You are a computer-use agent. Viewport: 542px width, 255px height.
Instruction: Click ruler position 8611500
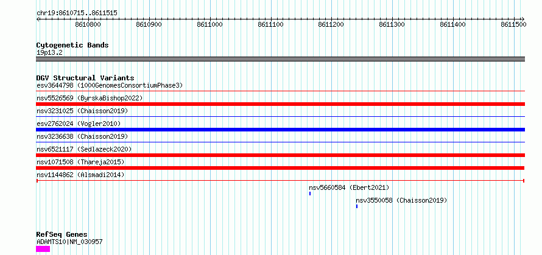(x=513, y=24)
